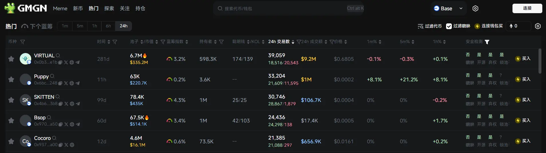Star the Puppy token row
The width and height of the screenshot is (546, 153).
pos(11,79)
